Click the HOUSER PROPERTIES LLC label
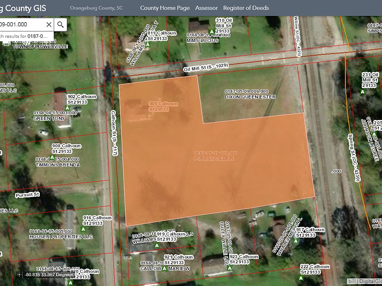This screenshot has width=382, height=286. coord(61,237)
